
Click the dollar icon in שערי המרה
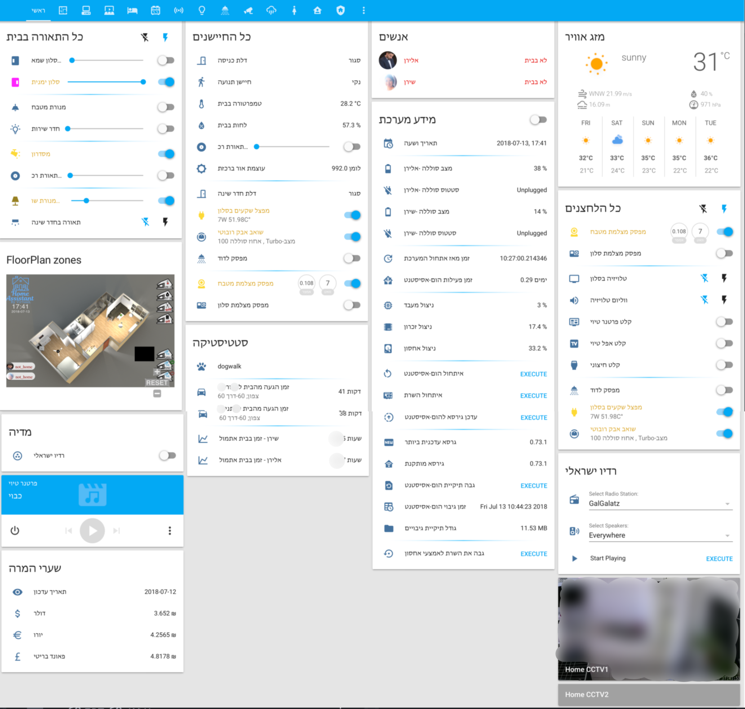click(18, 613)
